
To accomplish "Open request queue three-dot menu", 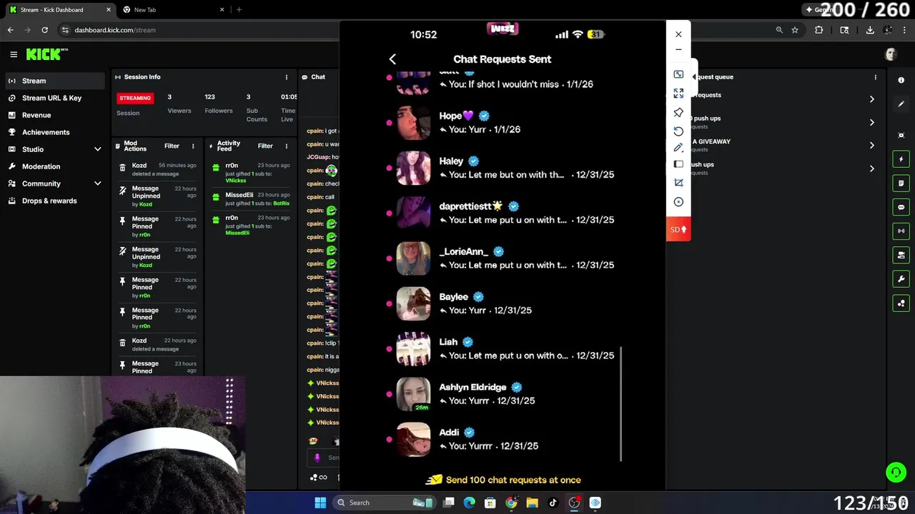I will 875,77.
